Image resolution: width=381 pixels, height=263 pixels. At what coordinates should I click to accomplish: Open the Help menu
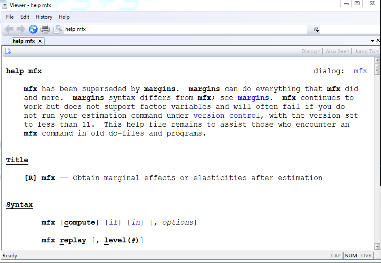tap(64, 17)
